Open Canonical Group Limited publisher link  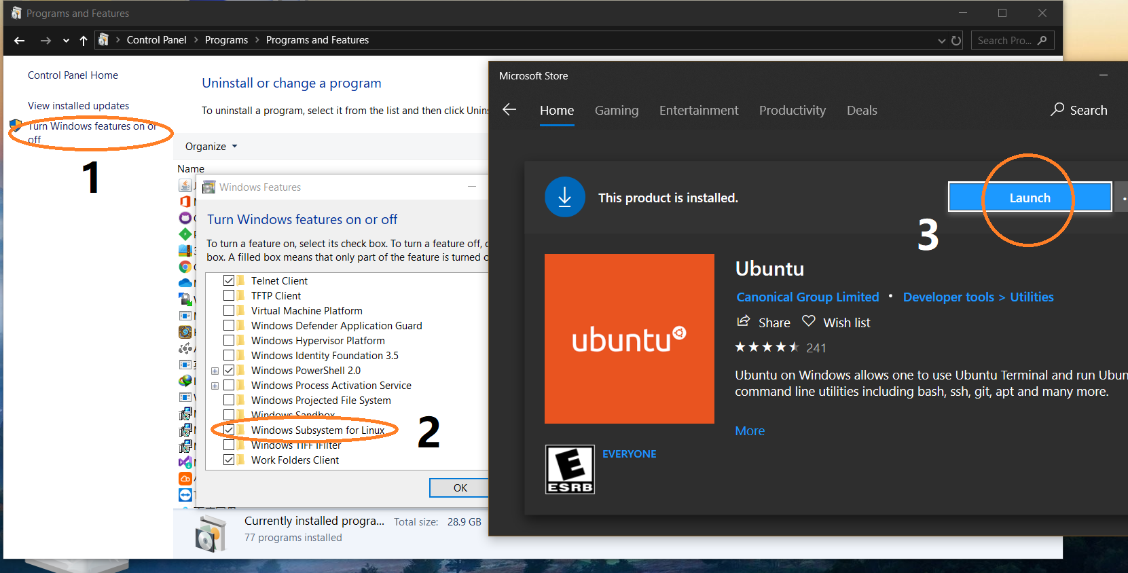(807, 297)
